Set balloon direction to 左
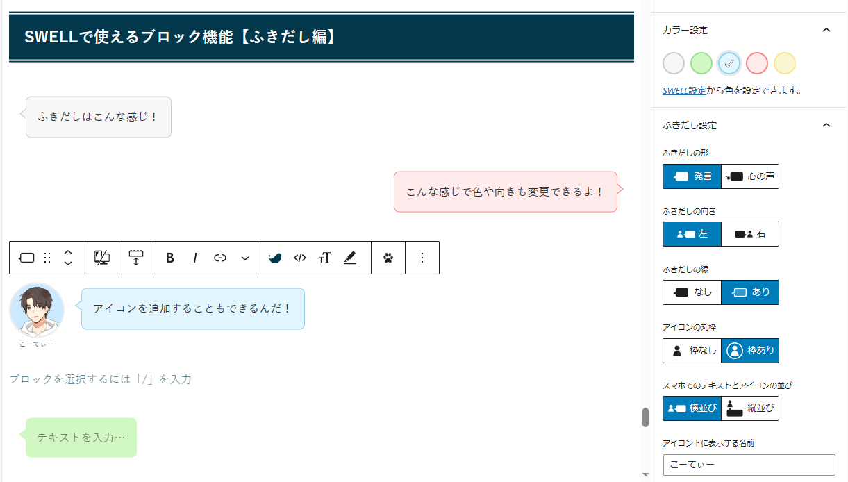The image size is (848, 482). 692,234
